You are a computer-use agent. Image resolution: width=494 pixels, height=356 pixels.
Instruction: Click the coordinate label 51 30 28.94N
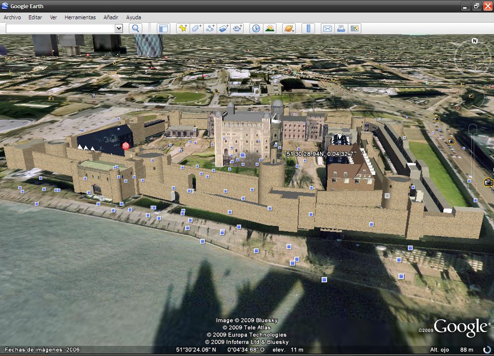click(x=321, y=154)
